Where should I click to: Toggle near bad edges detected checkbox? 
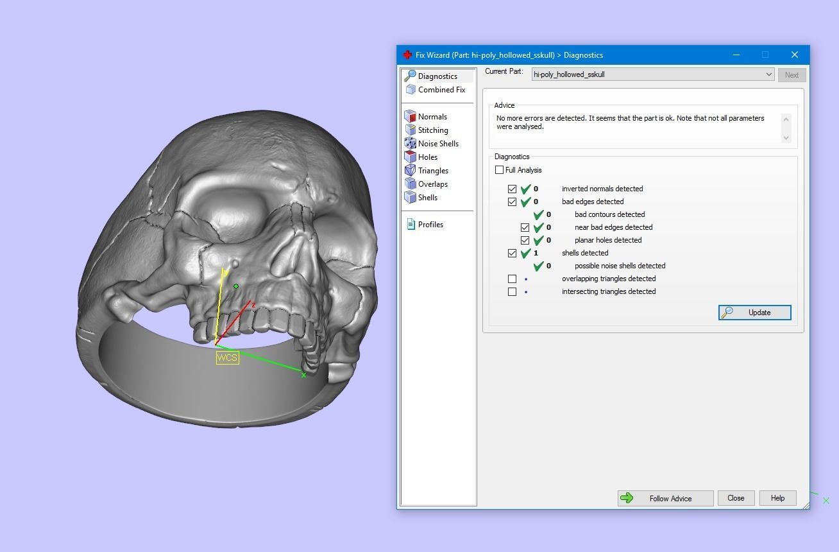[525, 227]
